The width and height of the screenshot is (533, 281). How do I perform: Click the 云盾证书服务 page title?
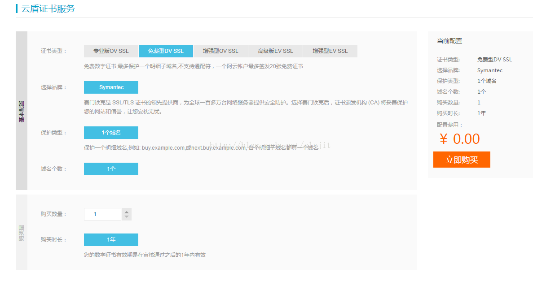click(48, 9)
